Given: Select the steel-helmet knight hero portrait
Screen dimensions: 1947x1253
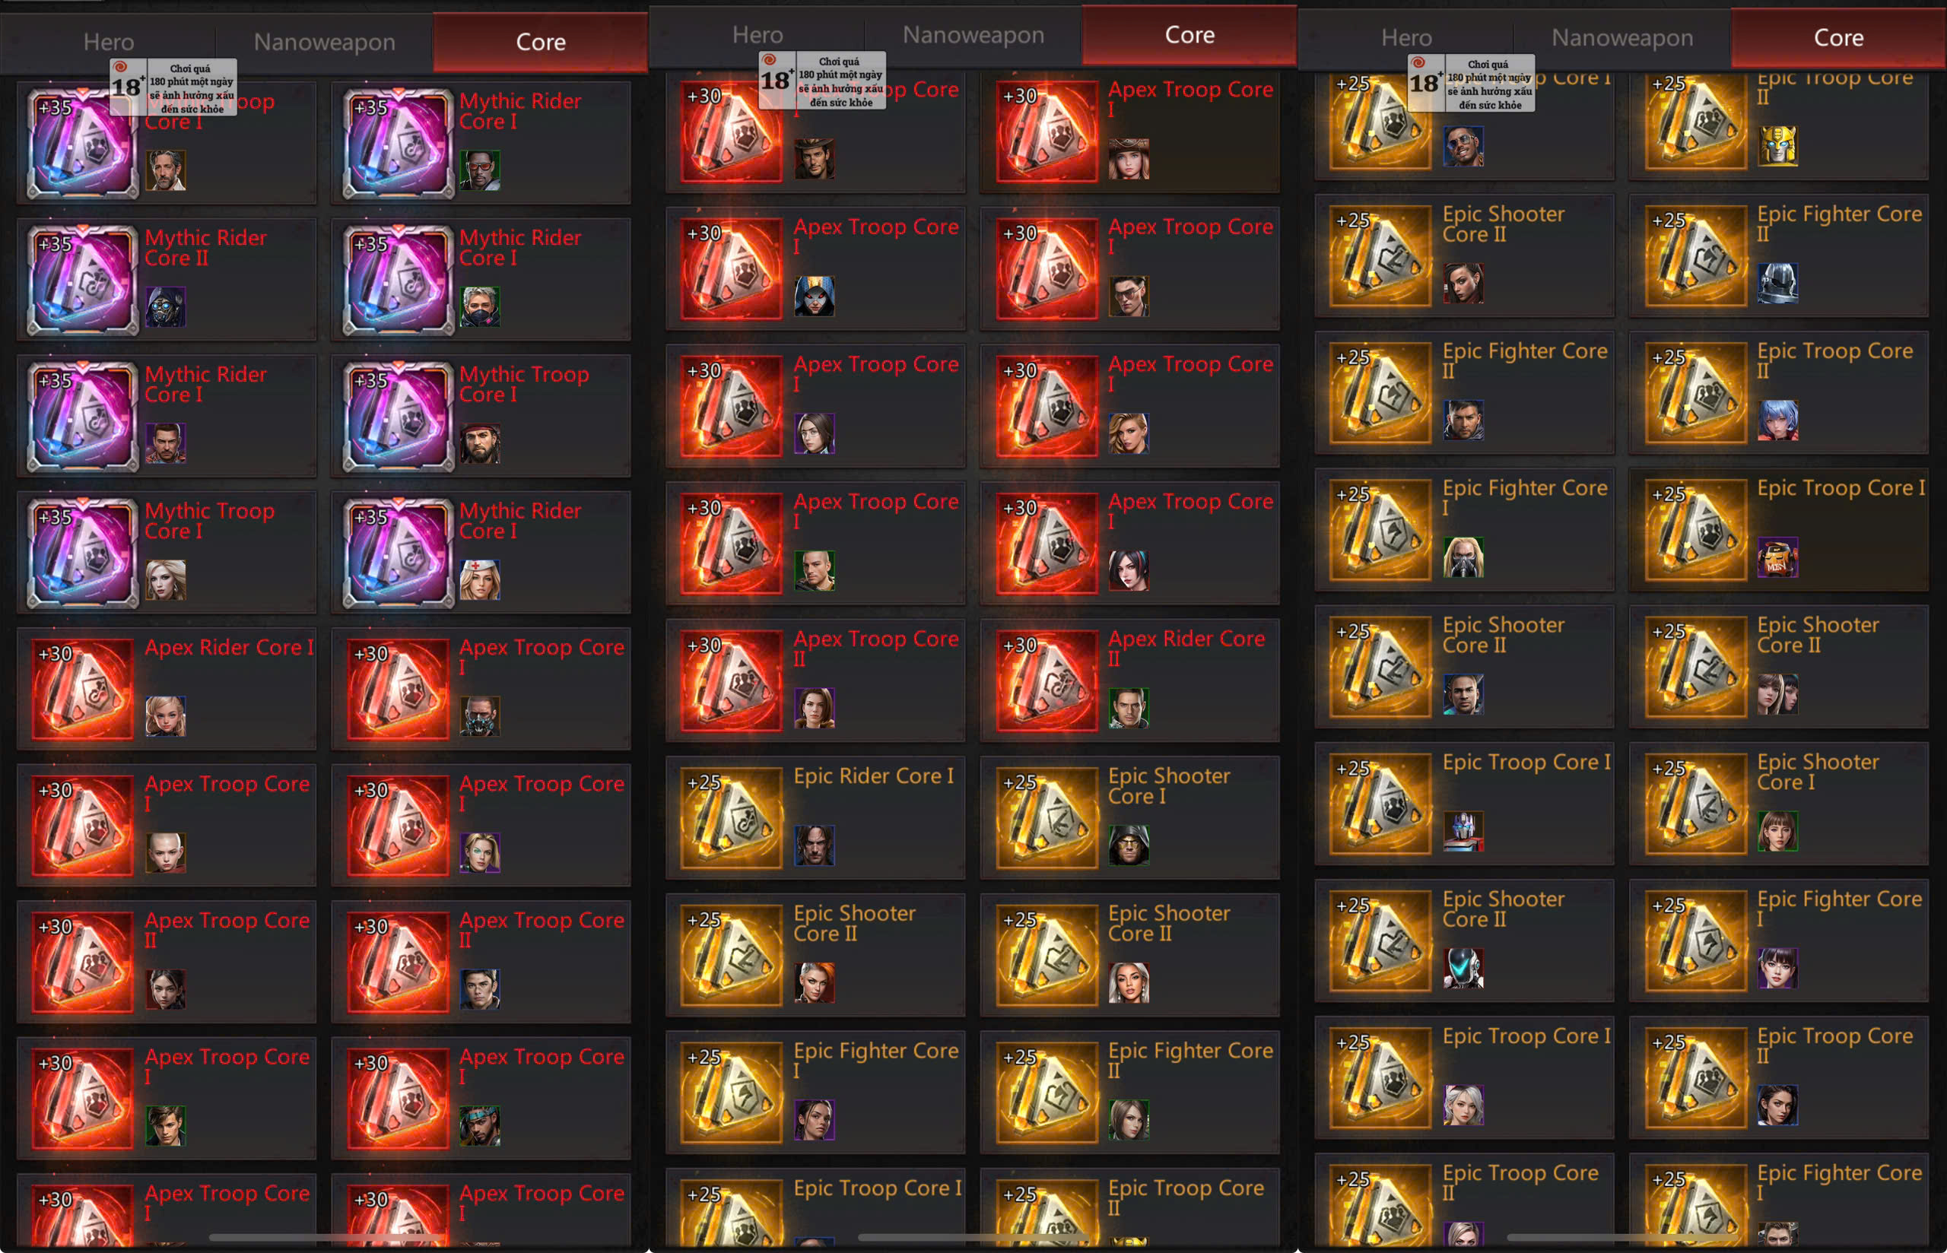Looking at the screenshot, I should pyautogui.click(x=1777, y=283).
